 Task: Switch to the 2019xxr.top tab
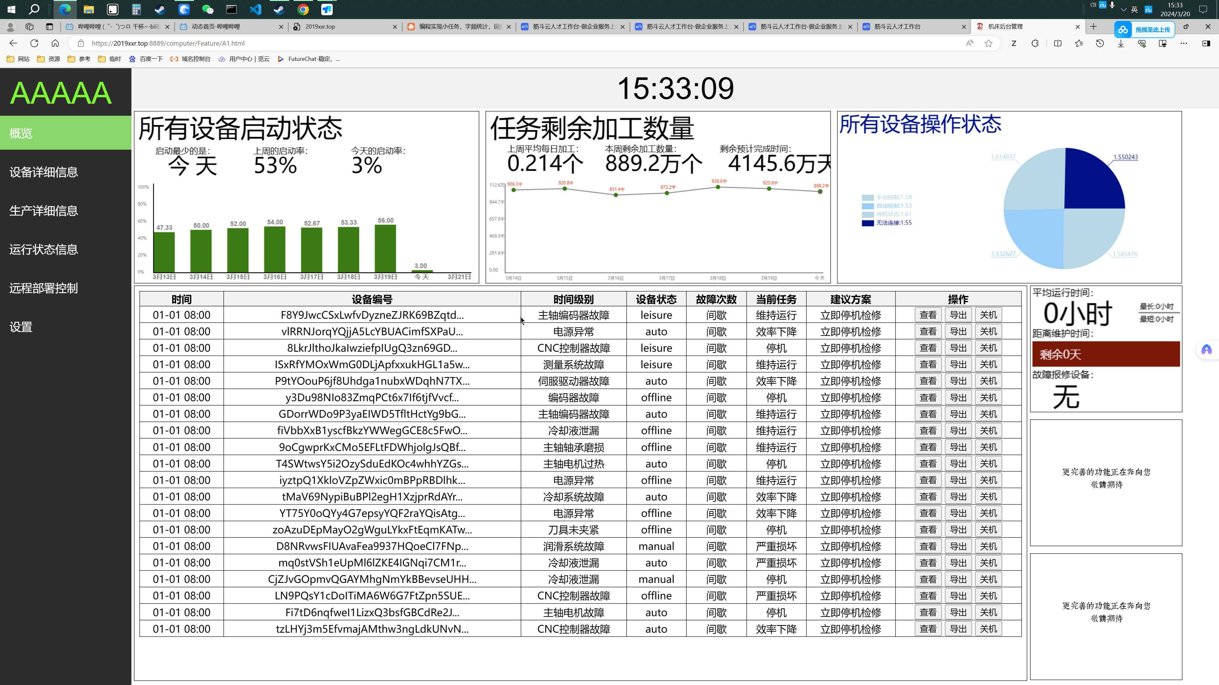(345, 26)
